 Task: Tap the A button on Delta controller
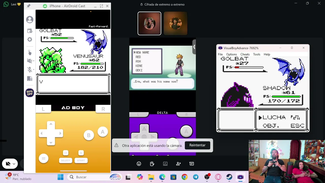[186, 131]
